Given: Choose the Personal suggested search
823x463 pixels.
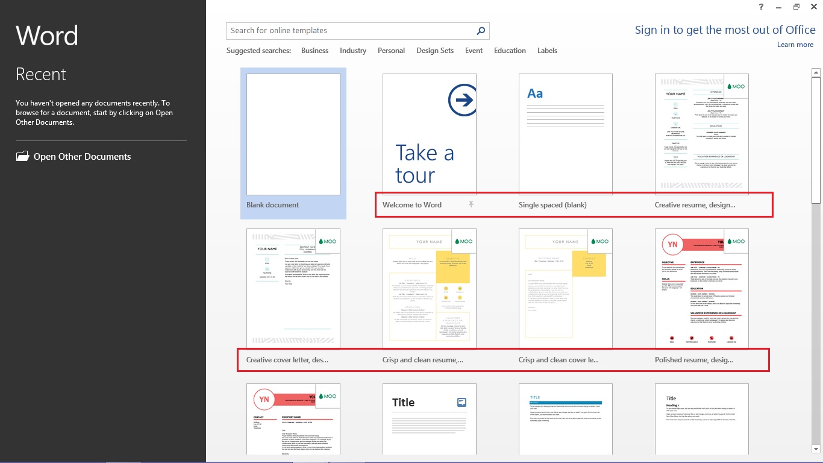Looking at the screenshot, I should pyautogui.click(x=391, y=51).
